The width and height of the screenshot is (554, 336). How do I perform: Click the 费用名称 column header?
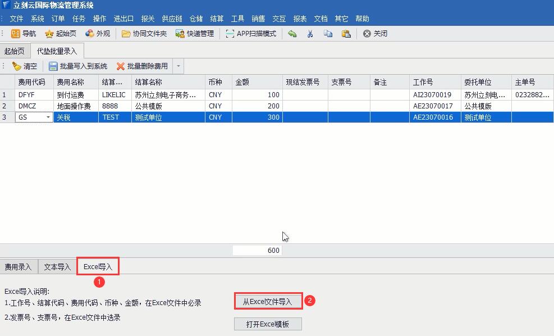click(x=76, y=83)
